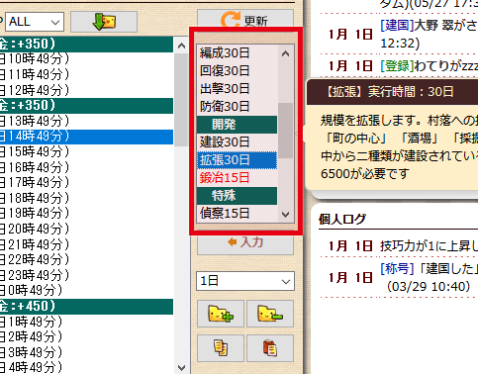The image size is (478, 374).
Task: Click the copy documents icon button
Action: point(221,348)
